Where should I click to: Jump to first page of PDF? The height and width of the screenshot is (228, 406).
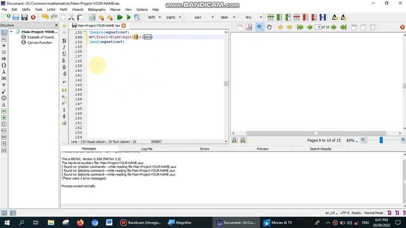click(x=300, y=27)
